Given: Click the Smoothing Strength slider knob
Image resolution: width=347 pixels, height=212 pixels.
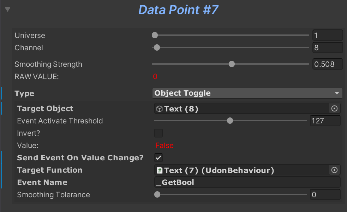Looking at the screenshot, I should (232, 64).
